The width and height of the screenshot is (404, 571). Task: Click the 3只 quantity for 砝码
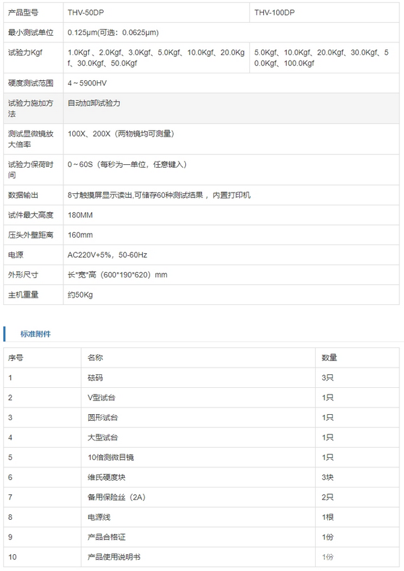pyautogui.click(x=327, y=378)
